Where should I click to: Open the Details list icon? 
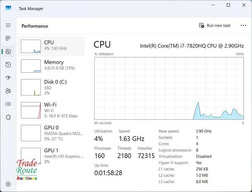(x=8, y=104)
